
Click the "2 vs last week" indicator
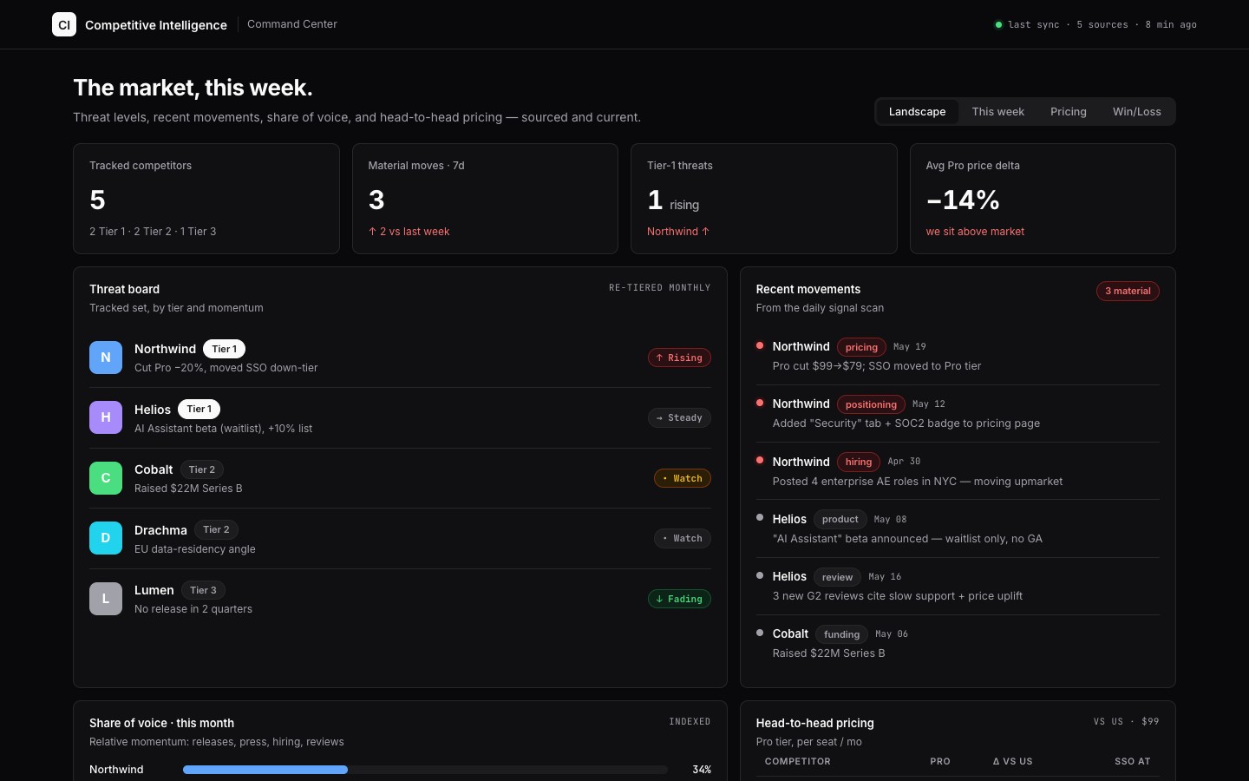click(x=409, y=232)
